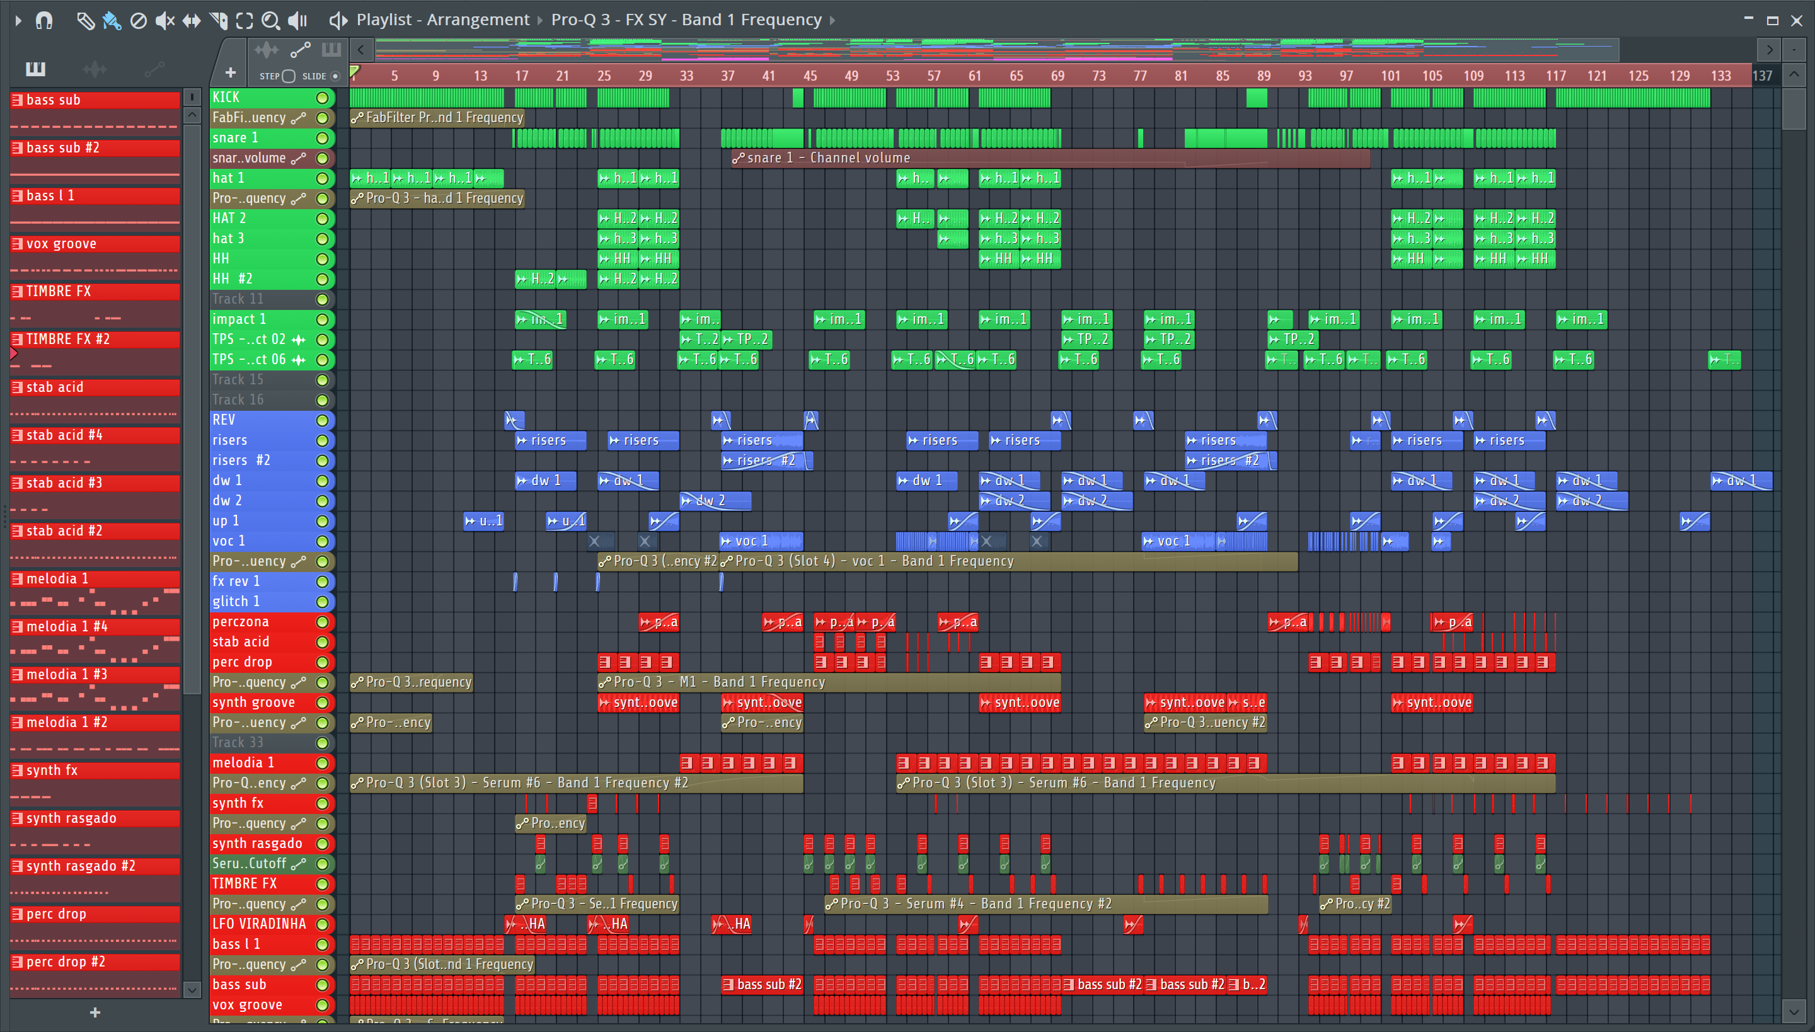The height and width of the screenshot is (1032, 1815).
Task: Select 'synth rasgado #2' pattern in picker
Action: [x=95, y=866]
